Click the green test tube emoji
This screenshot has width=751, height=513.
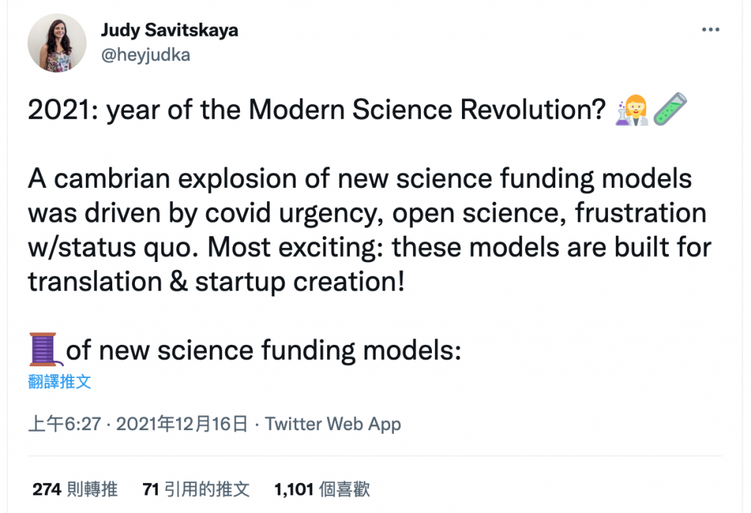[669, 109]
